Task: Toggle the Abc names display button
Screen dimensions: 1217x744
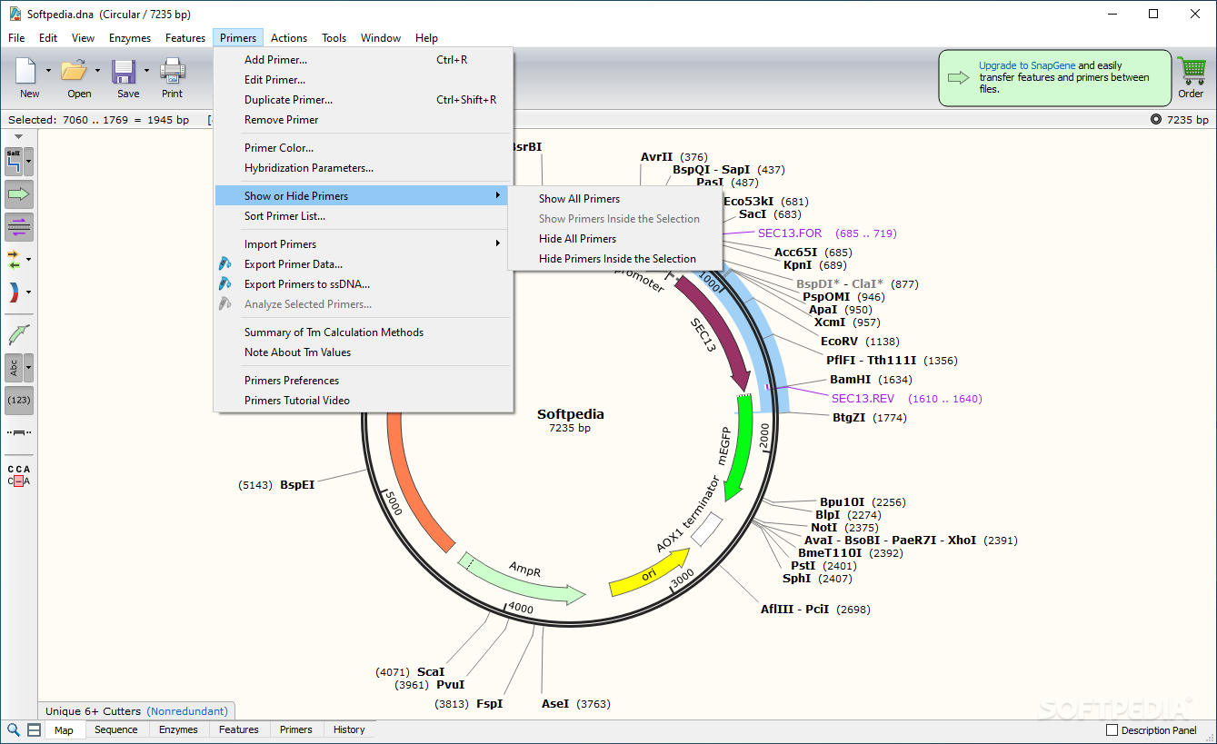Action: (x=14, y=368)
